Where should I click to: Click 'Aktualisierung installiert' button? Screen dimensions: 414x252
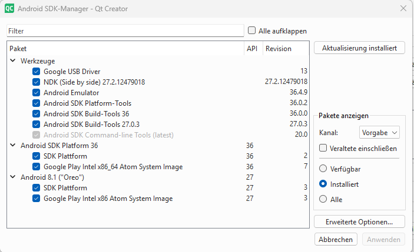point(359,48)
